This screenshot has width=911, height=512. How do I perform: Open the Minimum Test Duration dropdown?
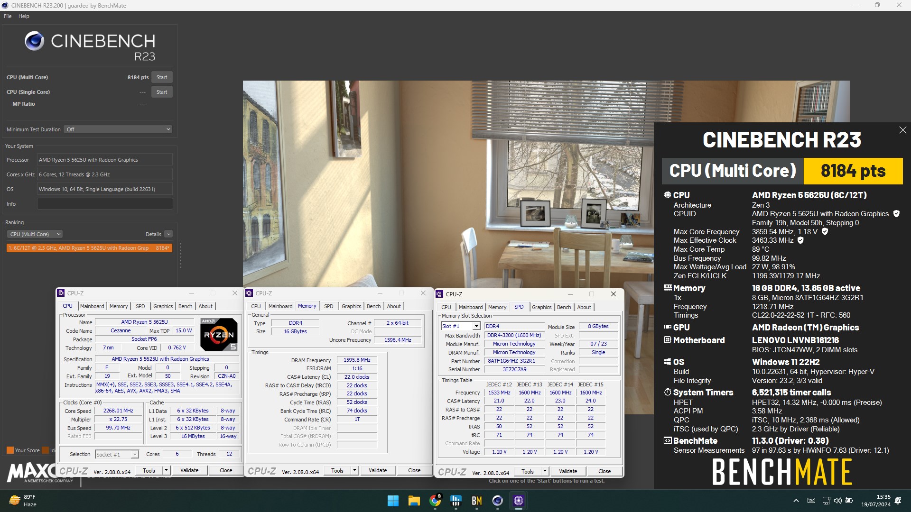(x=118, y=129)
